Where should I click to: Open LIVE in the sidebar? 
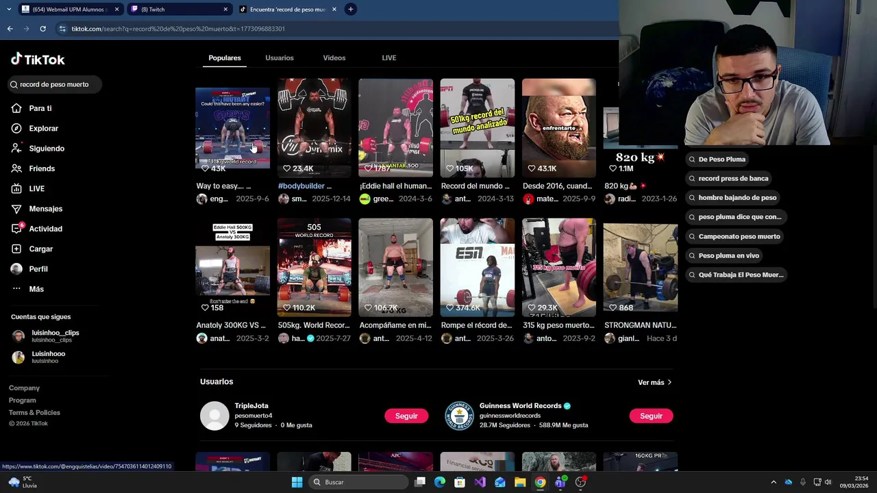(28, 188)
